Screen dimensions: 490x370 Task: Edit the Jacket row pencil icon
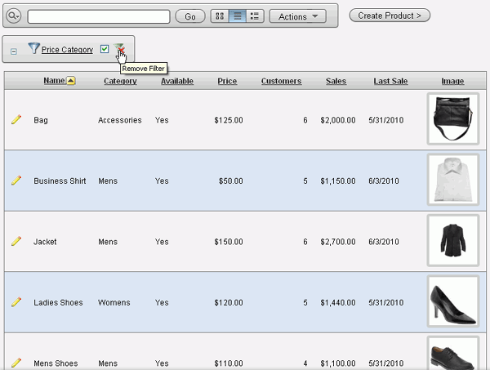click(x=16, y=241)
